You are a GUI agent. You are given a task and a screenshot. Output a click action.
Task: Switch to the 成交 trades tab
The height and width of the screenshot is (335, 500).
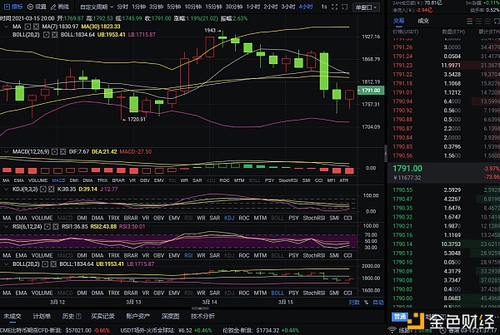click(x=423, y=19)
